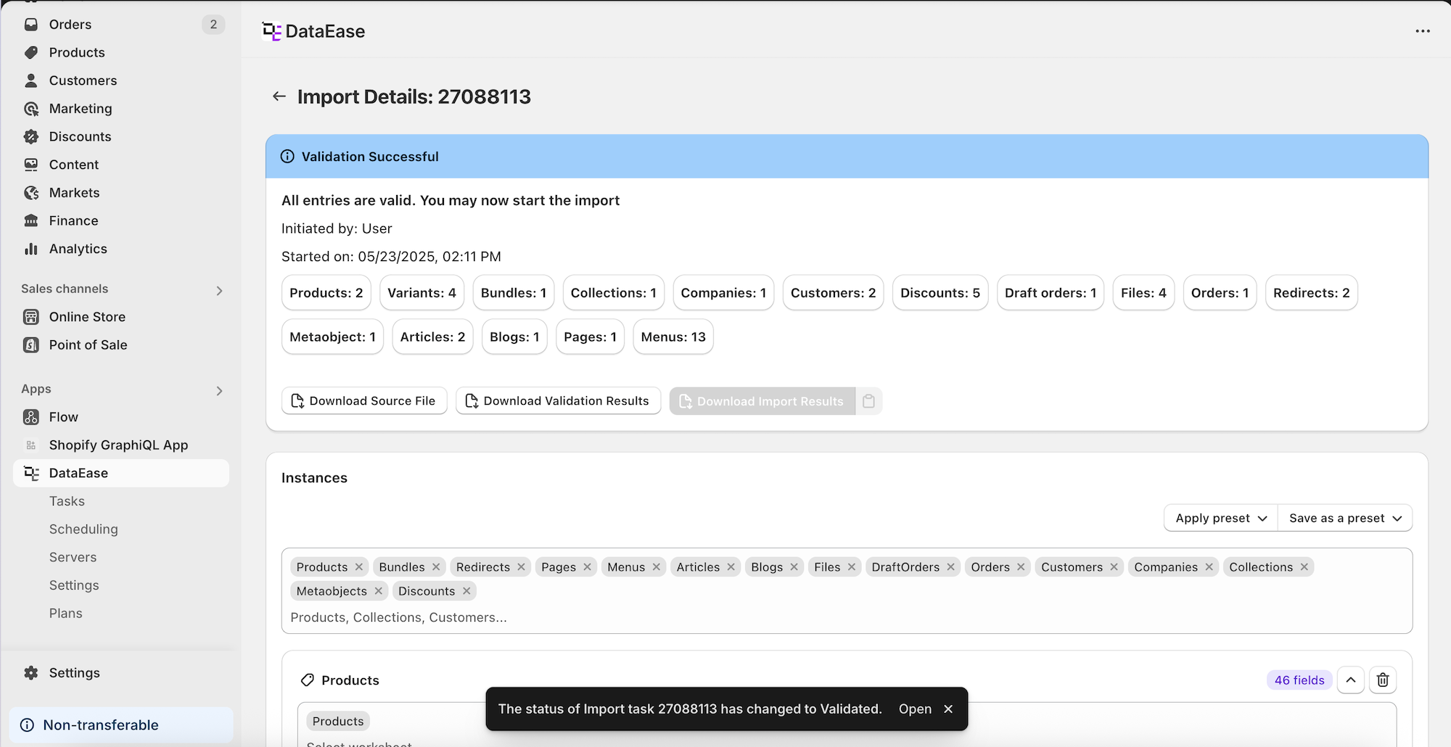Delete the Products instance with trash icon
Image resolution: width=1451 pixels, height=747 pixels.
point(1383,680)
